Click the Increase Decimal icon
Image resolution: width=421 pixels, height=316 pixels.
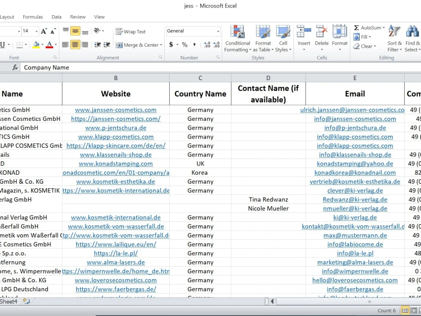(207, 45)
